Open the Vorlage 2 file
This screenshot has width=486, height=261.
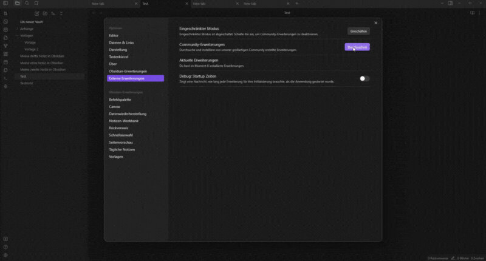tap(32, 49)
